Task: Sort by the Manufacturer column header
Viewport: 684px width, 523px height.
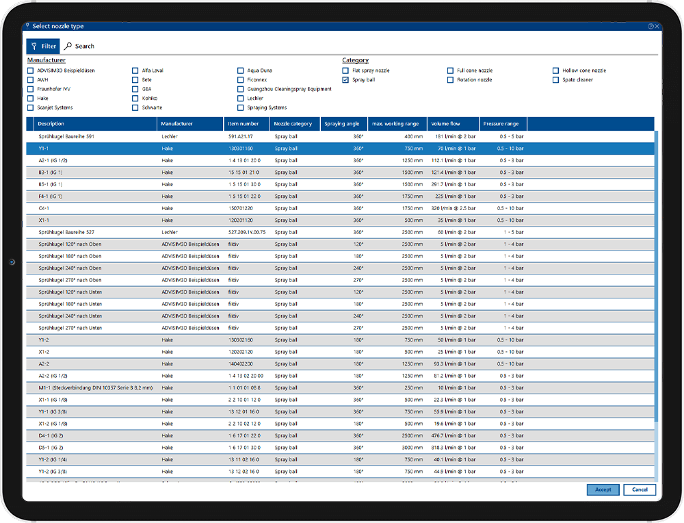Action: [x=190, y=124]
